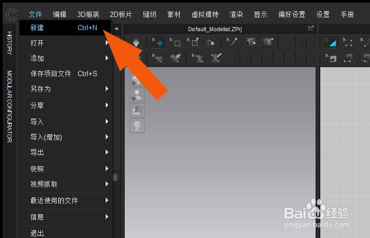Close the 文件 menu in menu bar
Image resolution: width=370 pixels, height=238 pixels.
35,14
